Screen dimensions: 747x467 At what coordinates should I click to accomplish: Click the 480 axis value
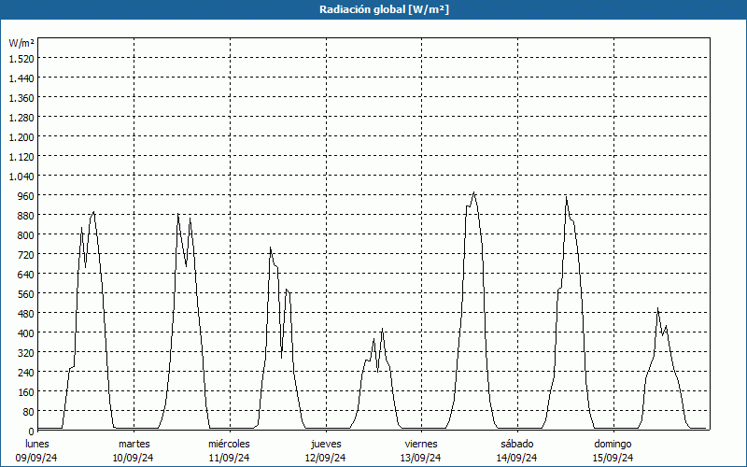pos(26,313)
